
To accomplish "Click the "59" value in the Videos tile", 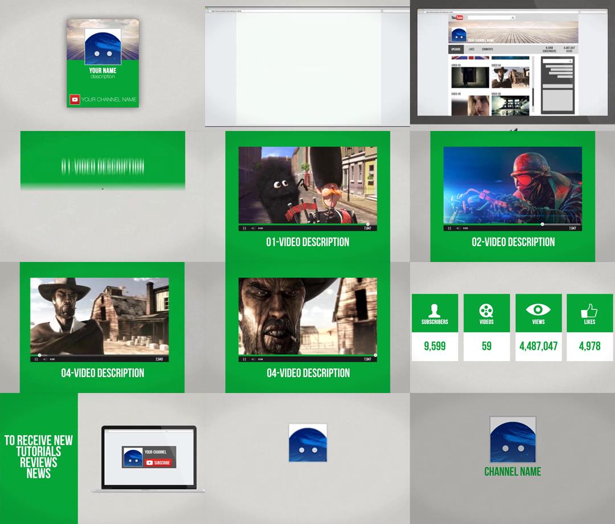I will 486,346.
